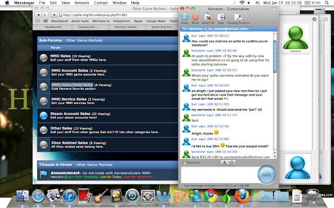The image size is (334, 208).
Task: Open MMO Account Sales sub-forum
Action: (x=70, y=70)
